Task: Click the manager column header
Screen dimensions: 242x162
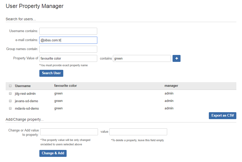Action: coord(171,86)
